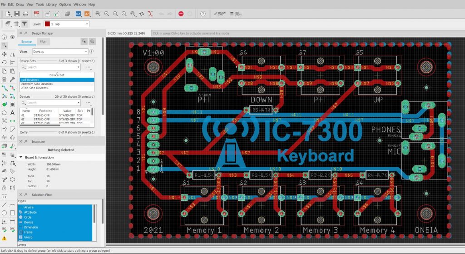Open Devices search dropdown arrow

79,103
